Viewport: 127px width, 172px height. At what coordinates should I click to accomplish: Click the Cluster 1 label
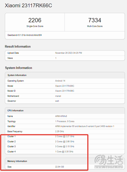point(11,136)
